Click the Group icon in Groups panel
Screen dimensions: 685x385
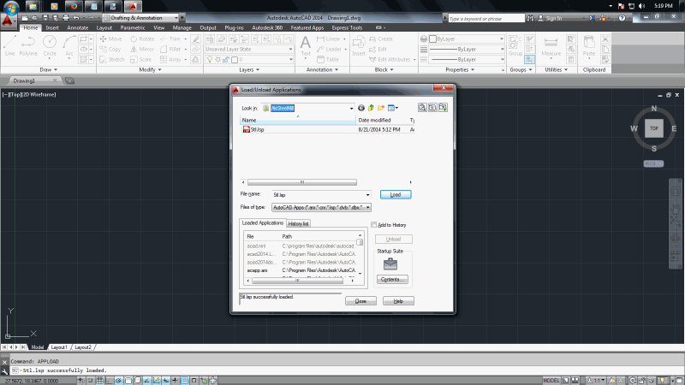[515, 46]
